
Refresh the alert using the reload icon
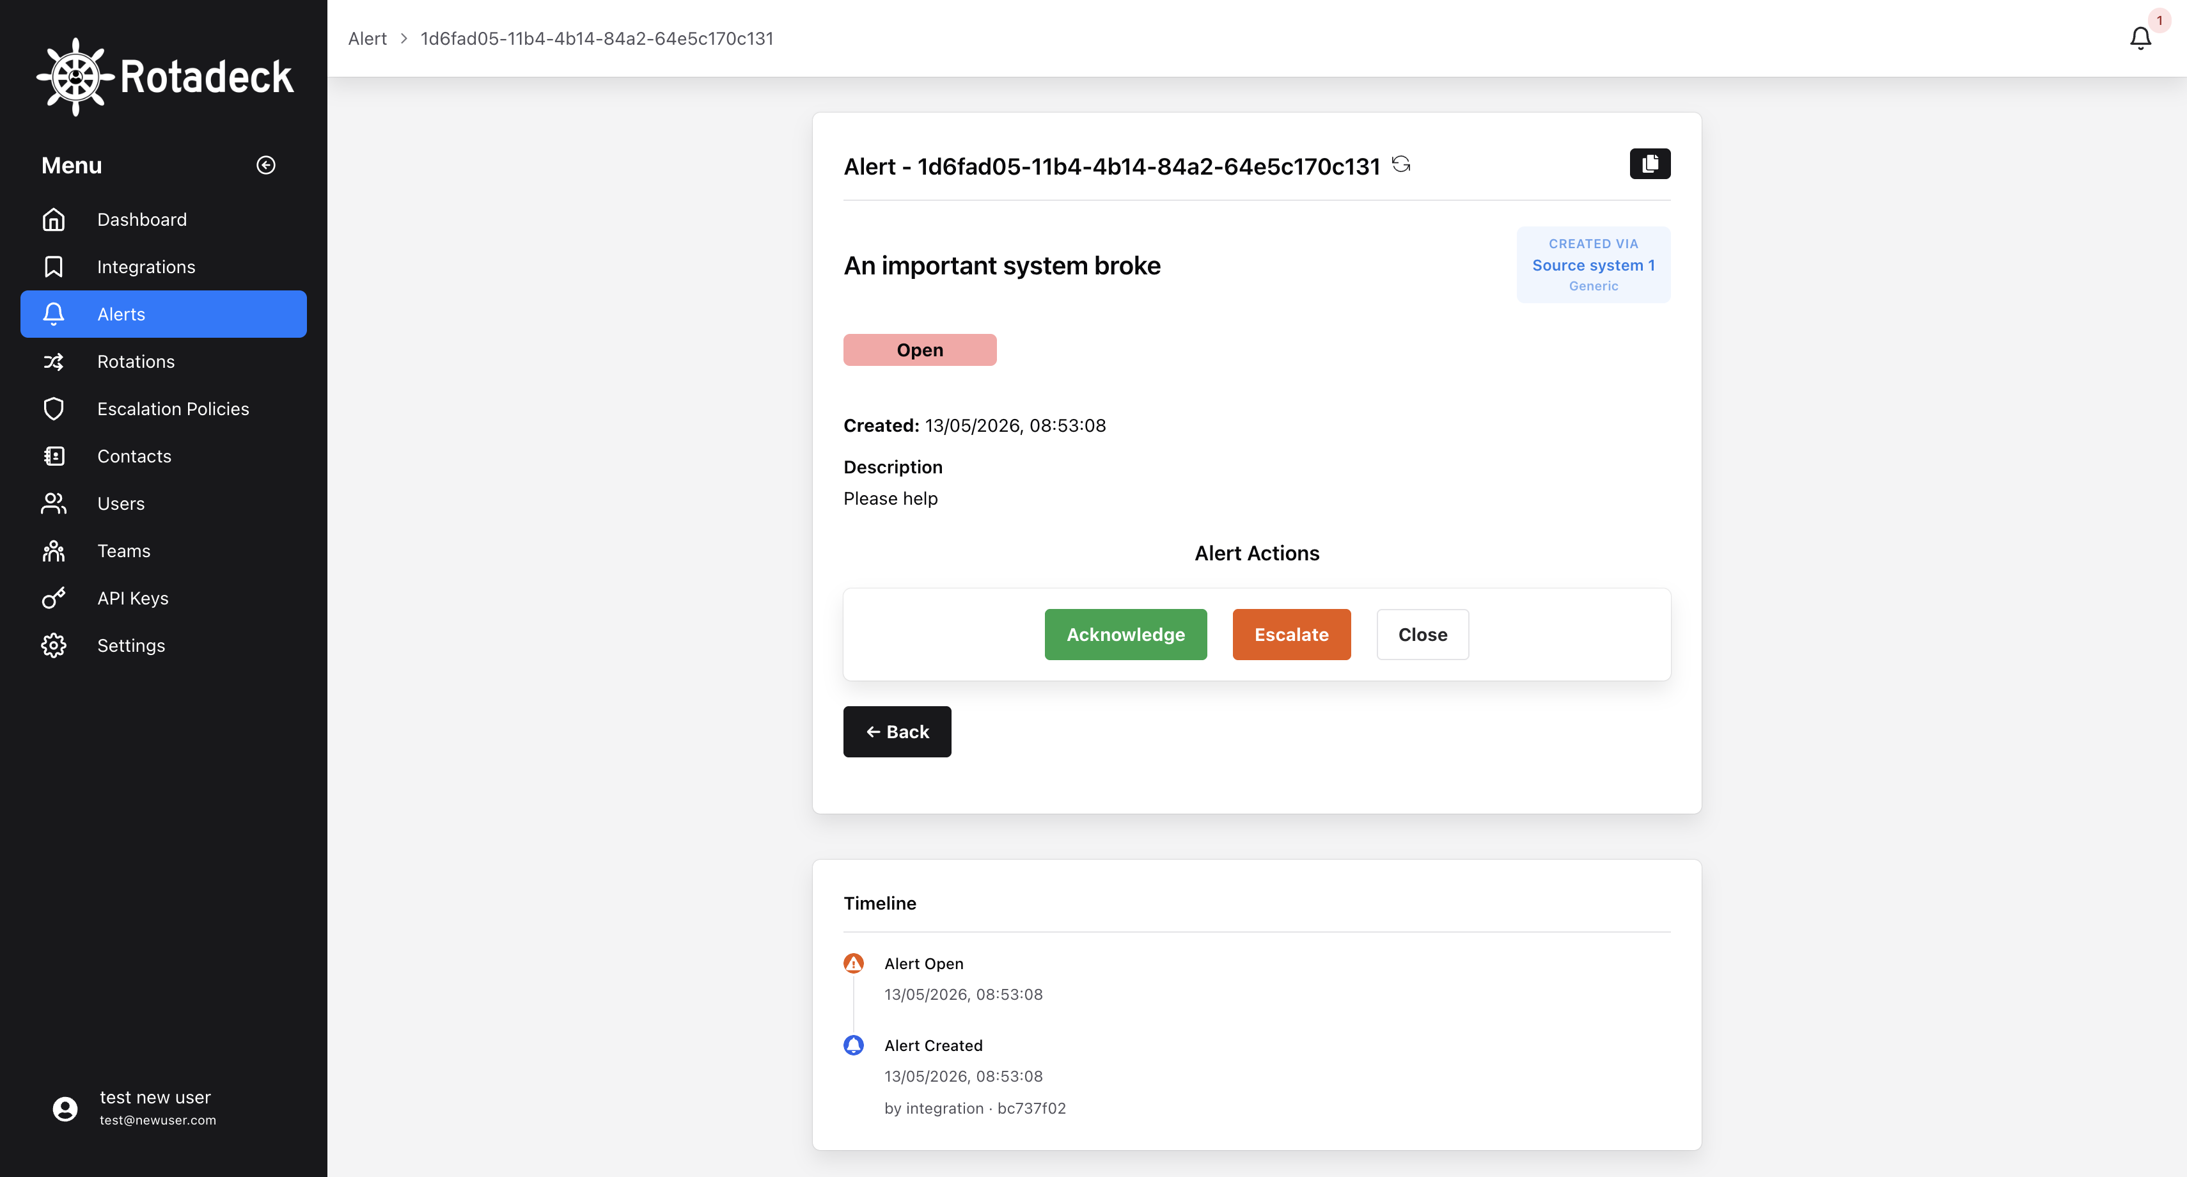point(1401,164)
